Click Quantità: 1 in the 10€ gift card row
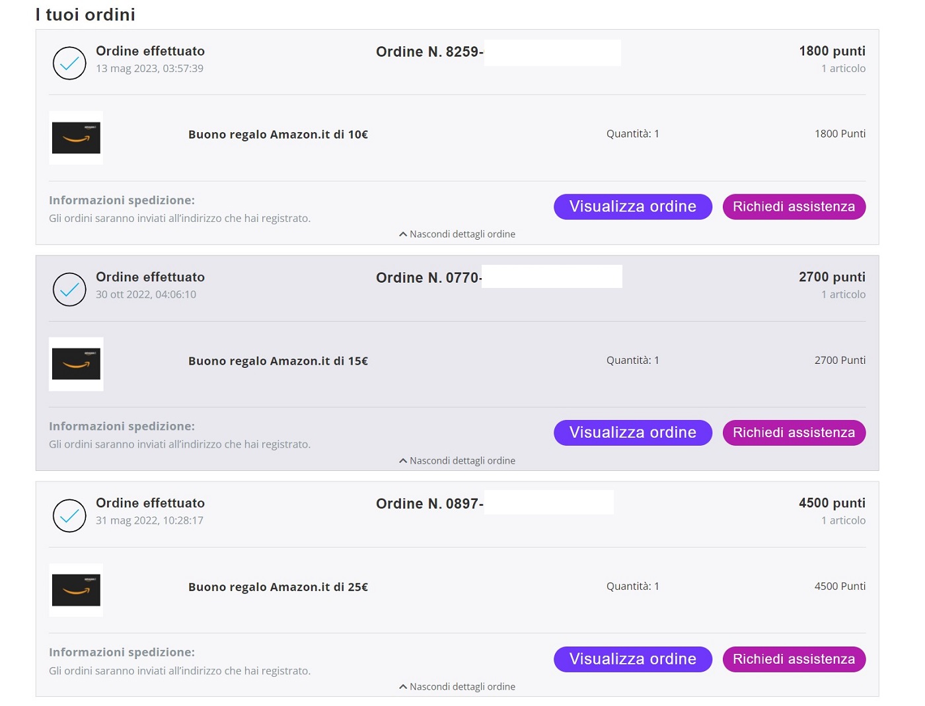This screenshot has height=706, width=925. tap(633, 133)
